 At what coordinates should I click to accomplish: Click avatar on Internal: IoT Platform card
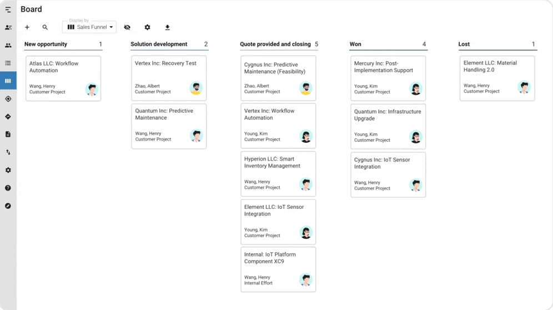[x=306, y=279]
